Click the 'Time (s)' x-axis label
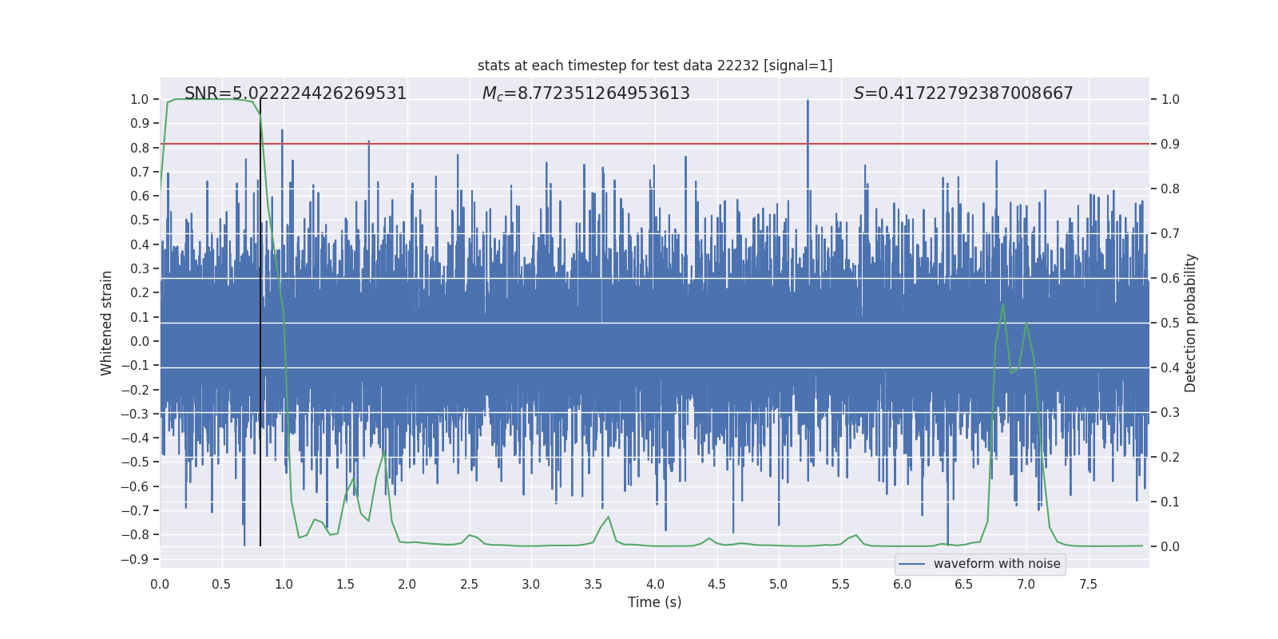The image size is (1278, 639). tap(655, 602)
